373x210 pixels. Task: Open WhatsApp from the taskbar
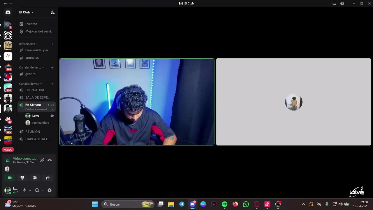(246, 204)
